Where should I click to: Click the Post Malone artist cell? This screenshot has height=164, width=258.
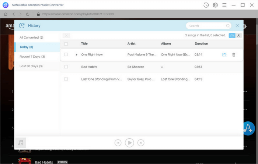pyautogui.click(x=142, y=55)
